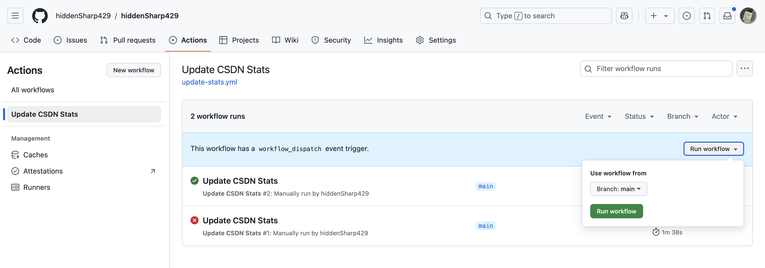Open the user profile avatar menu

748,16
